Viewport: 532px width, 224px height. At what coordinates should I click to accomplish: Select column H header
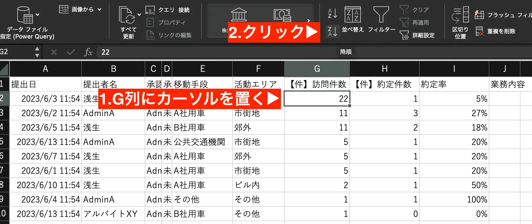[384, 69]
